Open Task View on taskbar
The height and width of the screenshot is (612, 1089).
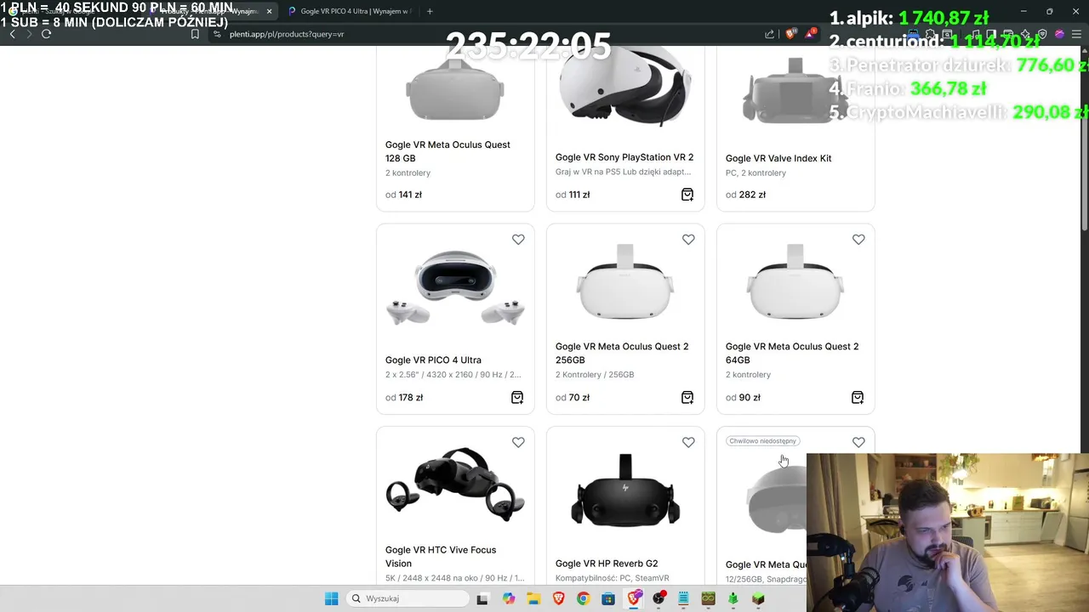click(x=482, y=598)
